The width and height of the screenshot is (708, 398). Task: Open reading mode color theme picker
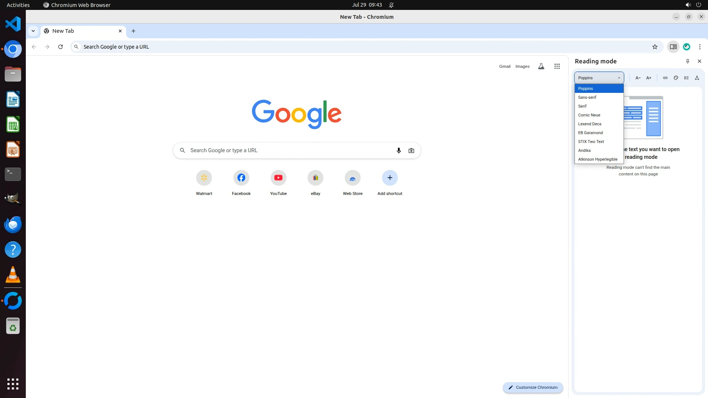point(676,78)
